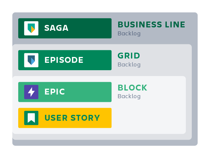Click the SAGA shield icon
The height and width of the screenshot is (157, 210).
click(31, 28)
